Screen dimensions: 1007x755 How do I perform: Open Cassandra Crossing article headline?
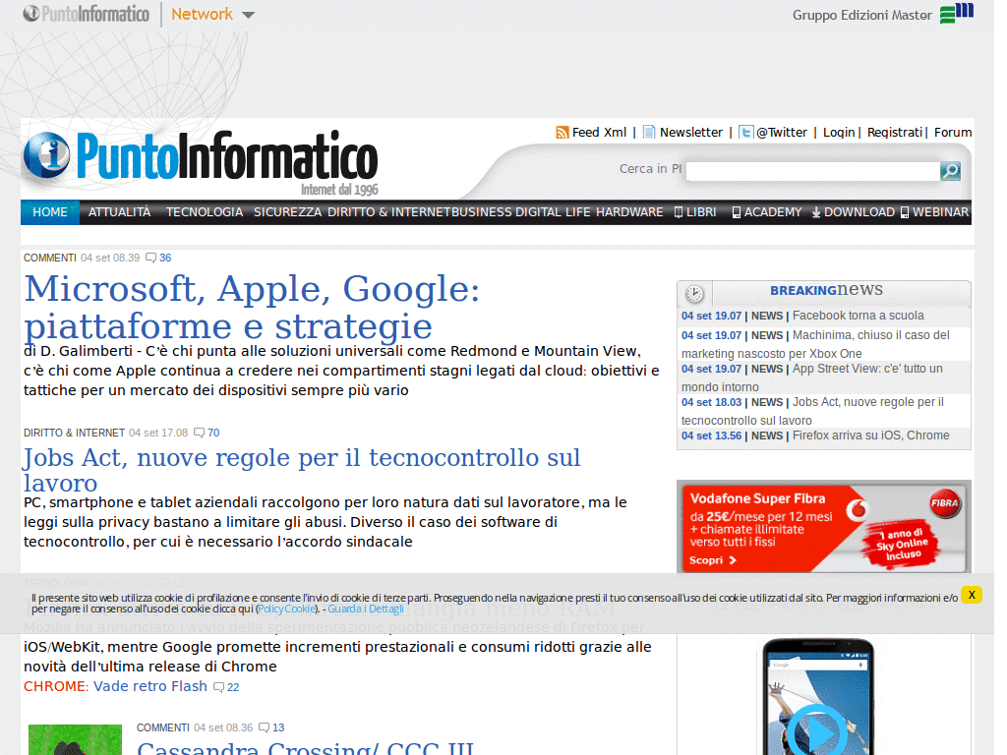(x=305, y=748)
